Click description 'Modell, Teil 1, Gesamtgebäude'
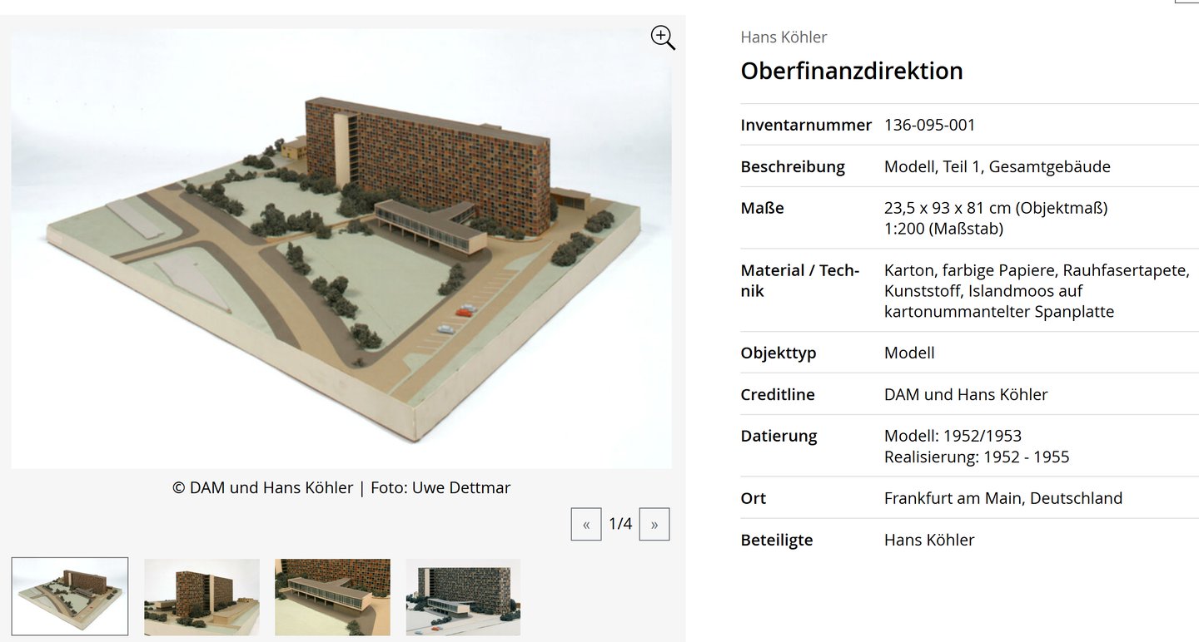Viewport: 1199px width, 642px height. [998, 166]
